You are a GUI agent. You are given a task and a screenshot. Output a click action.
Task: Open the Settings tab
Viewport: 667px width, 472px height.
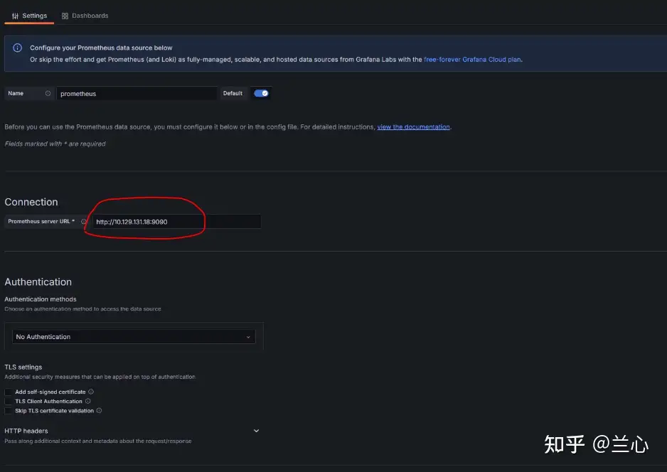(29, 16)
